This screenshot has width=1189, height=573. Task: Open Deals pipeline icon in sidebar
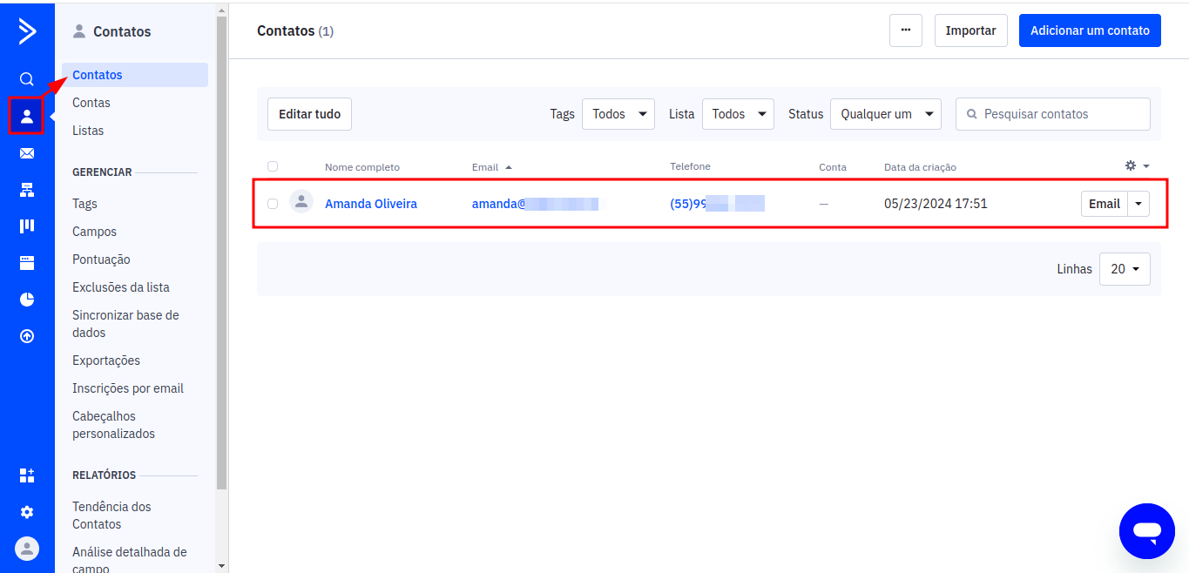[x=27, y=226]
